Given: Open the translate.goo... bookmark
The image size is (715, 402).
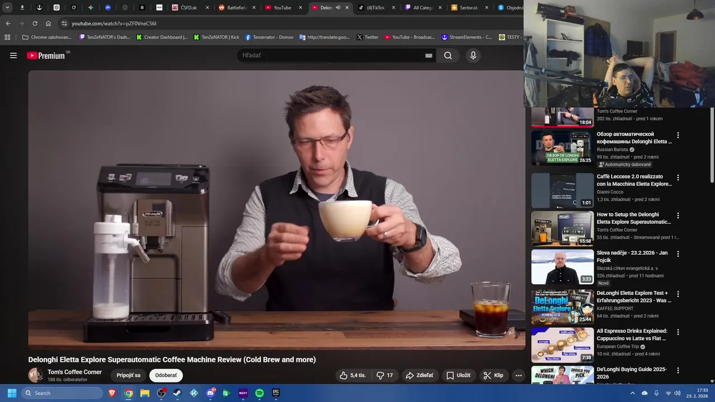Looking at the screenshot, I should (325, 37).
